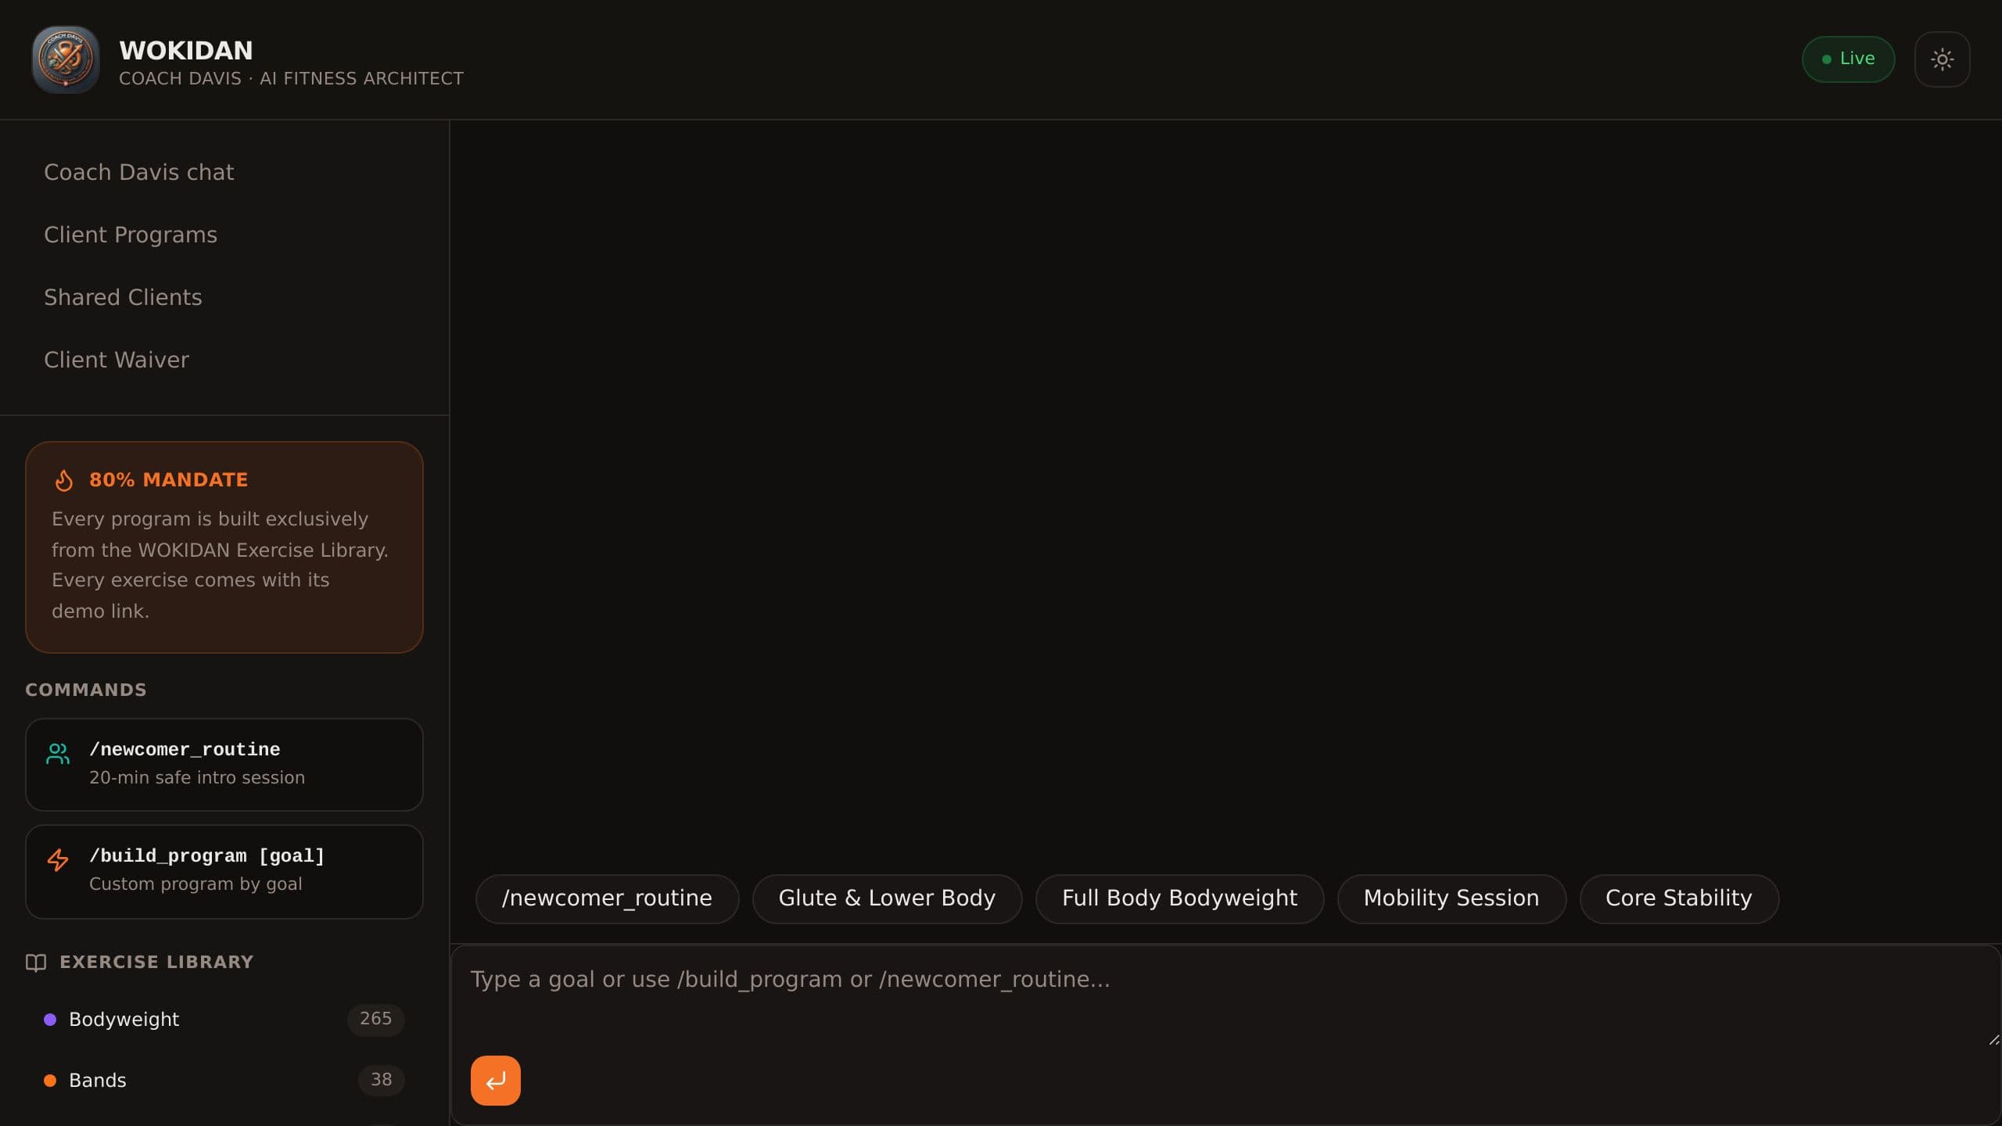Open the Client Waiver page
The width and height of the screenshot is (2002, 1126).
pos(117,360)
